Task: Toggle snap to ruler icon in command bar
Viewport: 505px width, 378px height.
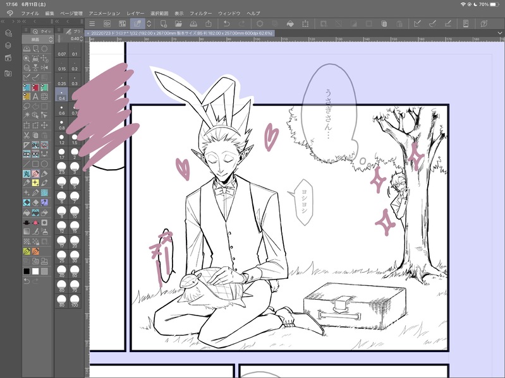Action: pos(417,23)
